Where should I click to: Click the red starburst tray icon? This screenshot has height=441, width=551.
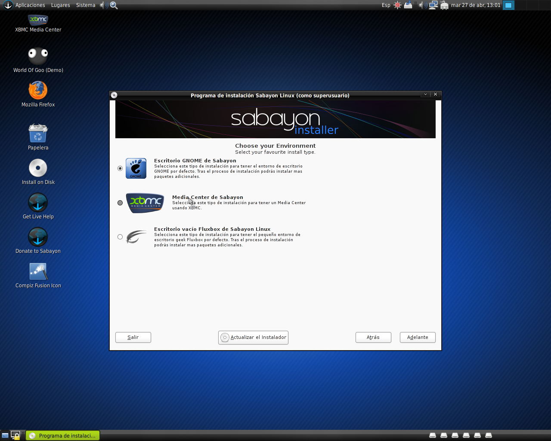click(x=397, y=5)
